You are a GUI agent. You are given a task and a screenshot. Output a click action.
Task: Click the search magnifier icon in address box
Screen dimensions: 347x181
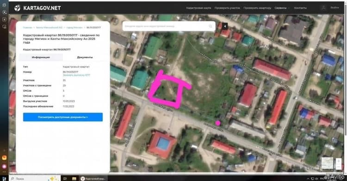[210, 26]
